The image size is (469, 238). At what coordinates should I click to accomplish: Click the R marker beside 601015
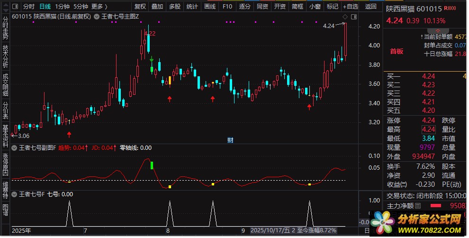[450, 9]
